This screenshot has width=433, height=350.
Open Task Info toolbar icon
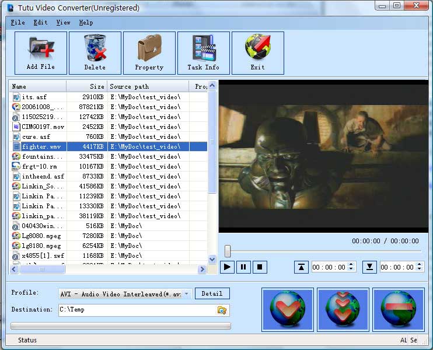tap(204, 52)
